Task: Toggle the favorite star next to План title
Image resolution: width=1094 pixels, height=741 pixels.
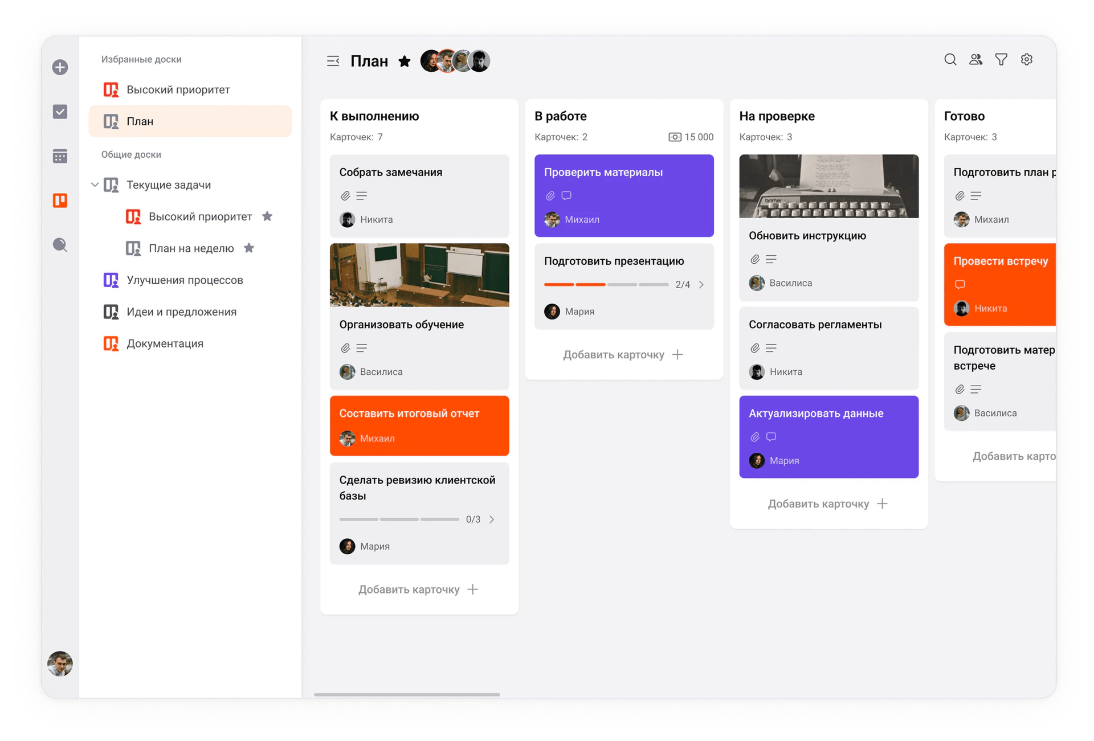Action: click(x=405, y=61)
